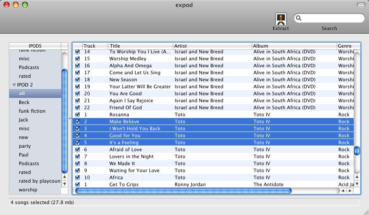Viewport: 369px width, 215px height.
Task: Toggle checkbox for Worship Medley
Action: pyautogui.click(x=77, y=59)
